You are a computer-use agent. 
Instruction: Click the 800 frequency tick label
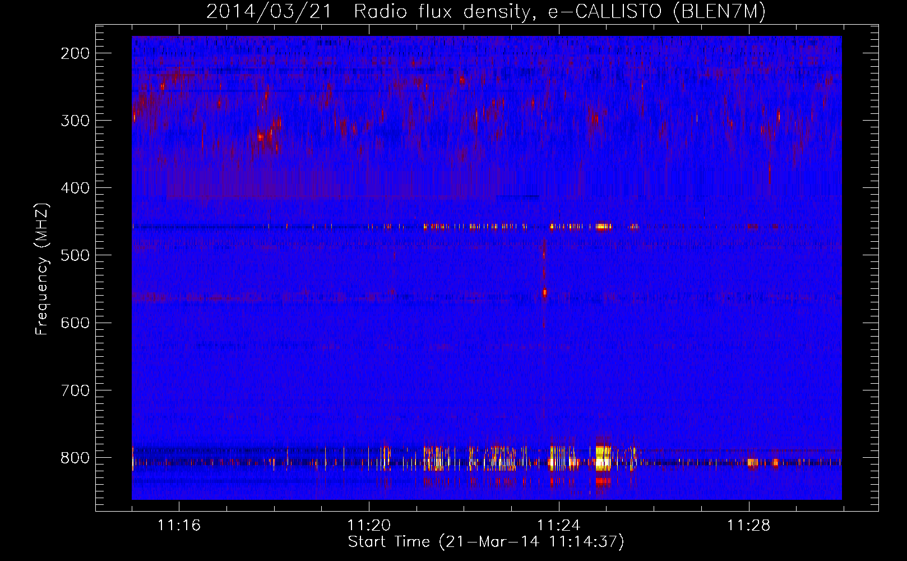(x=75, y=458)
